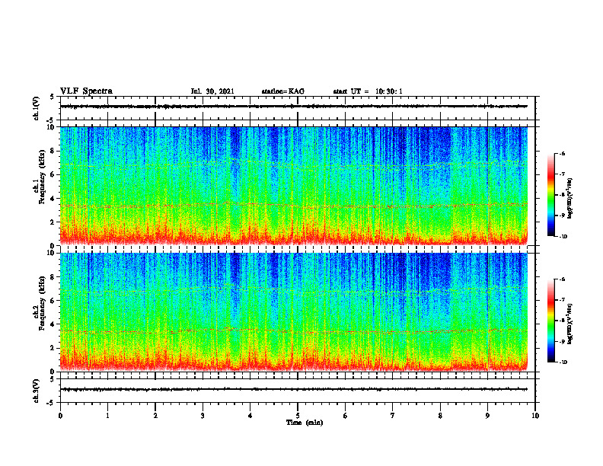Click ch.1 frequency axis tick label "4"
Screen dimensions: 603x466
[53, 199]
